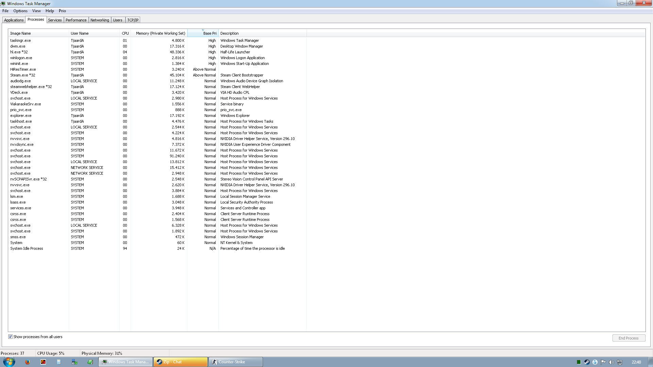Image resolution: width=653 pixels, height=367 pixels.
Task: Select the prio_svc.exe process
Action: point(157,110)
